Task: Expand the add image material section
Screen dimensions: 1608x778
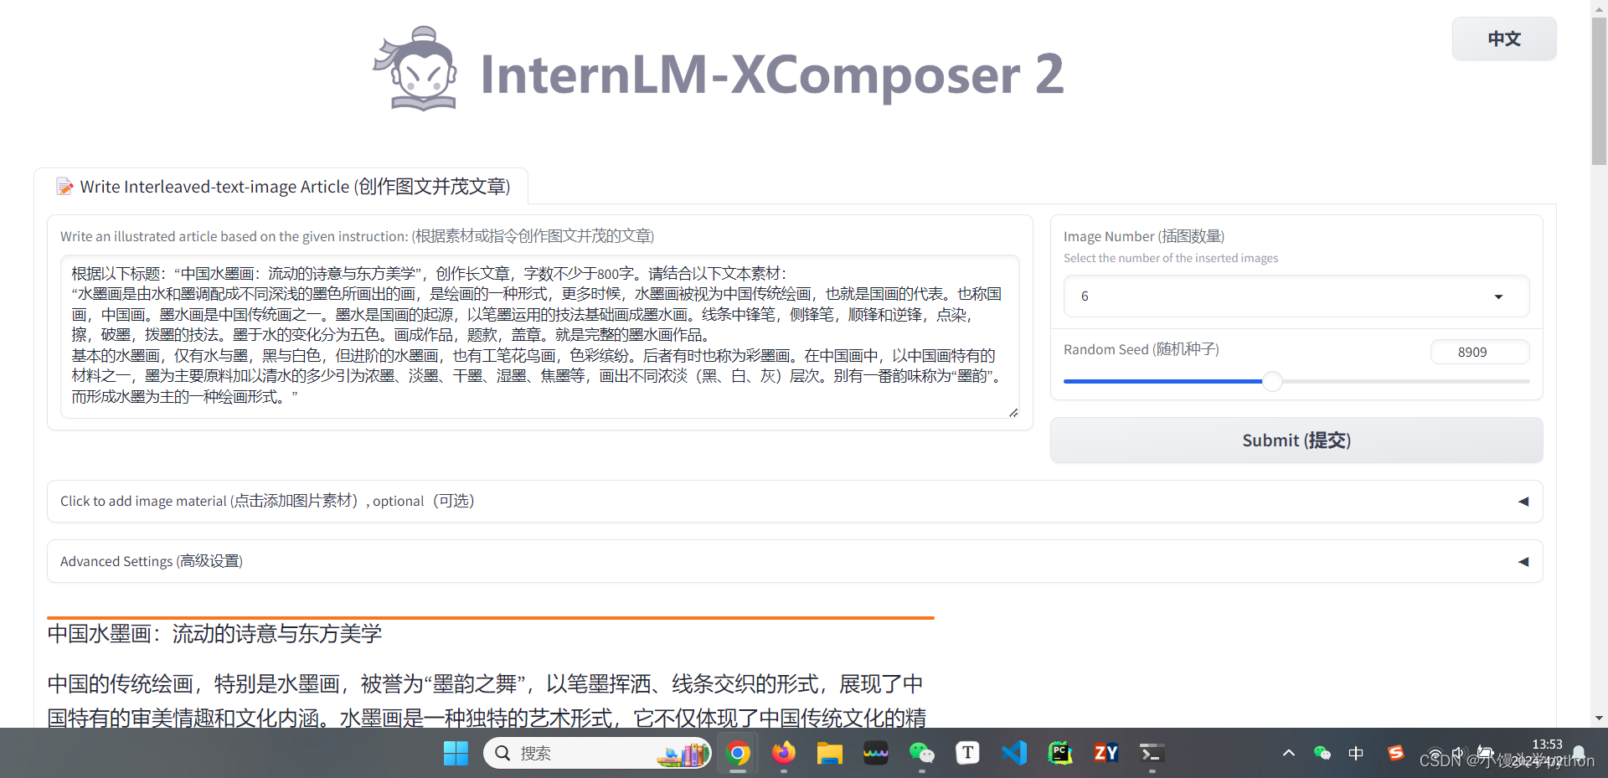Action: click(795, 501)
